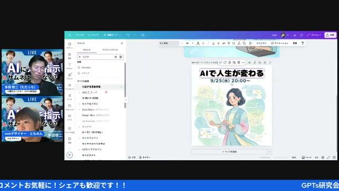
Task: Toggle uppercase aA formatting
Action: 224,44
